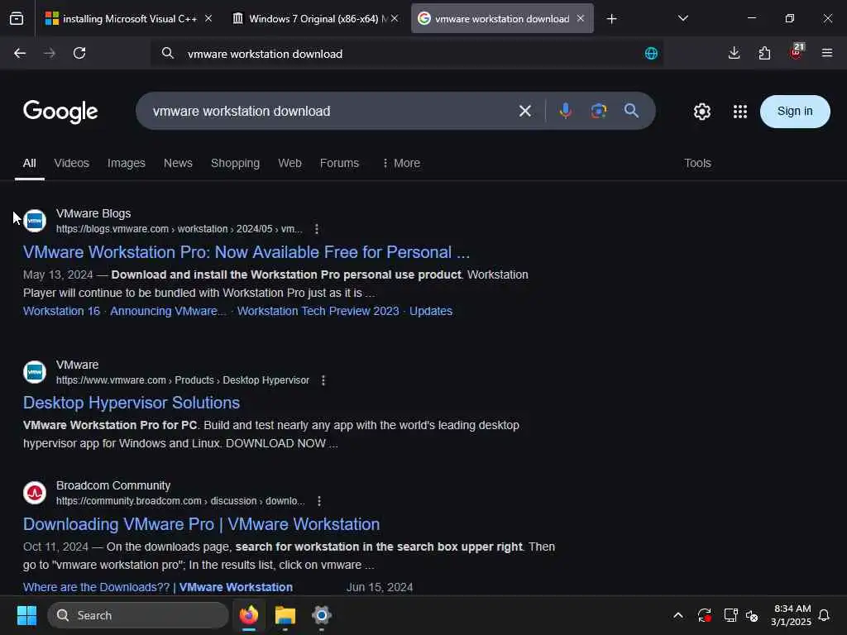Open the Windows Start menu
The width and height of the screenshot is (847, 635).
tap(26, 615)
